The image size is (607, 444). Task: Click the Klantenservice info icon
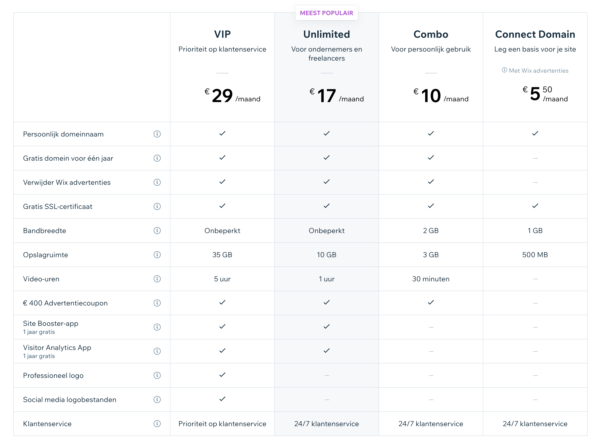(x=157, y=424)
